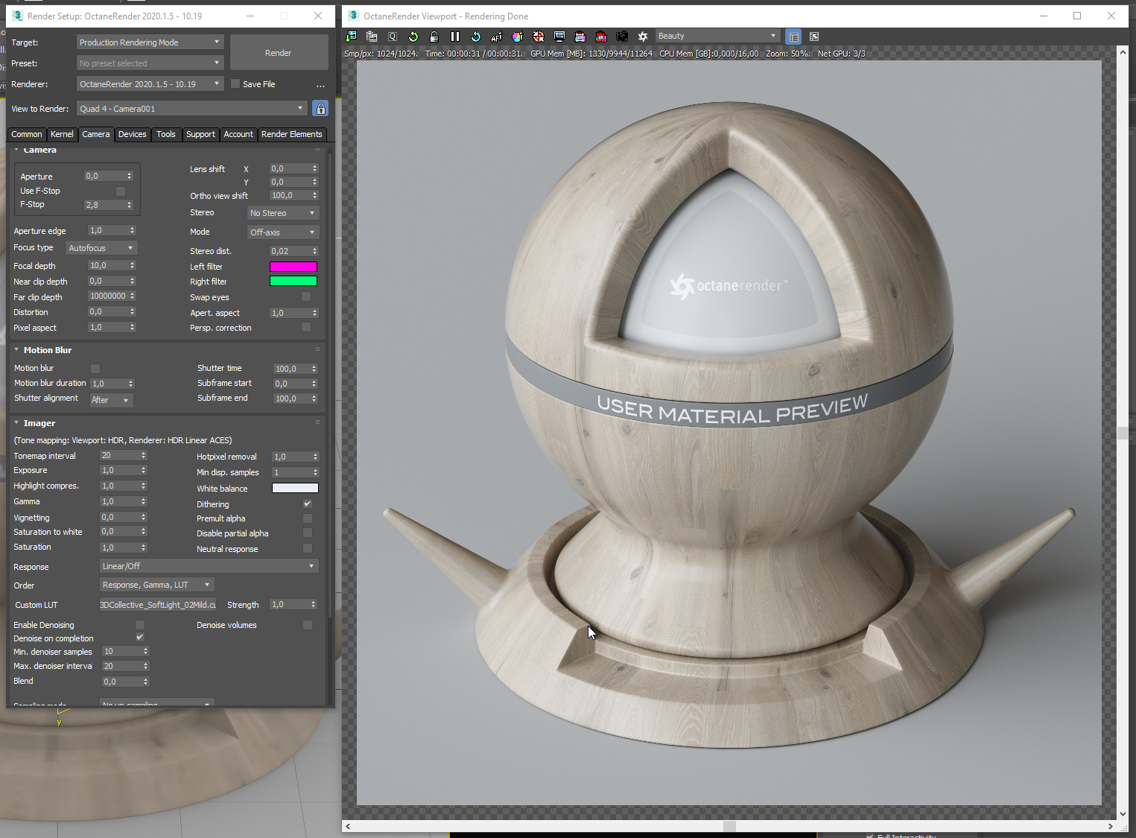Image resolution: width=1136 pixels, height=838 pixels.
Task: Uncheck the Dithering checkbox
Action: coord(307,504)
